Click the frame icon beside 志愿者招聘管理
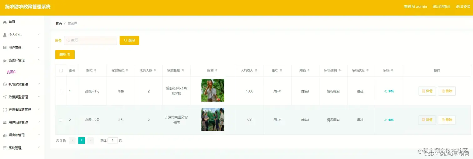The image size is (473, 159). click(5, 110)
